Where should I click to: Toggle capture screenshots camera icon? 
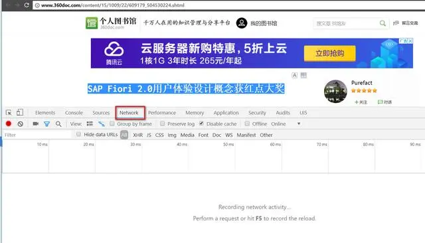click(35, 123)
